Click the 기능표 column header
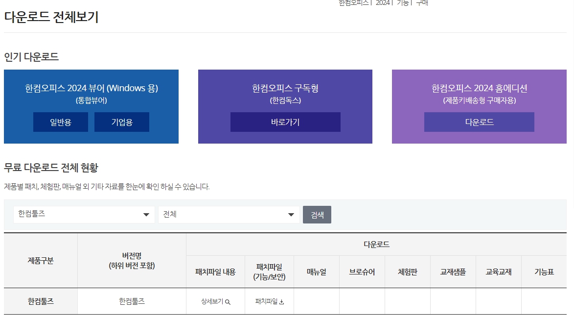 (544, 272)
